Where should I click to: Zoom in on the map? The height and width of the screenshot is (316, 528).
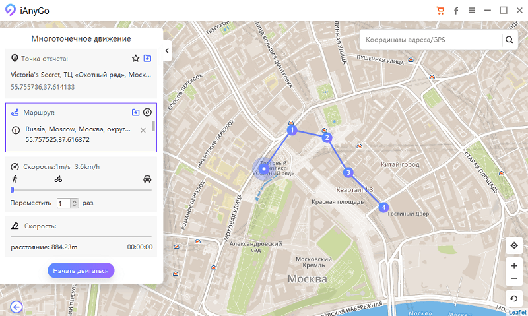point(514,266)
